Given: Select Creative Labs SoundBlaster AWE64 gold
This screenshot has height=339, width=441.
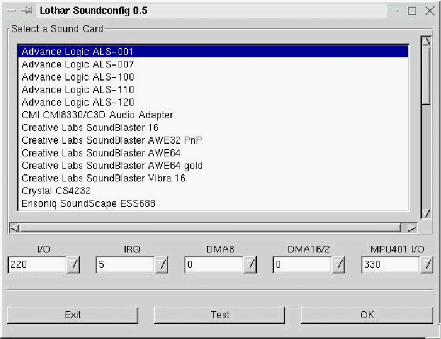Looking at the screenshot, I should pyautogui.click(x=213, y=165).
